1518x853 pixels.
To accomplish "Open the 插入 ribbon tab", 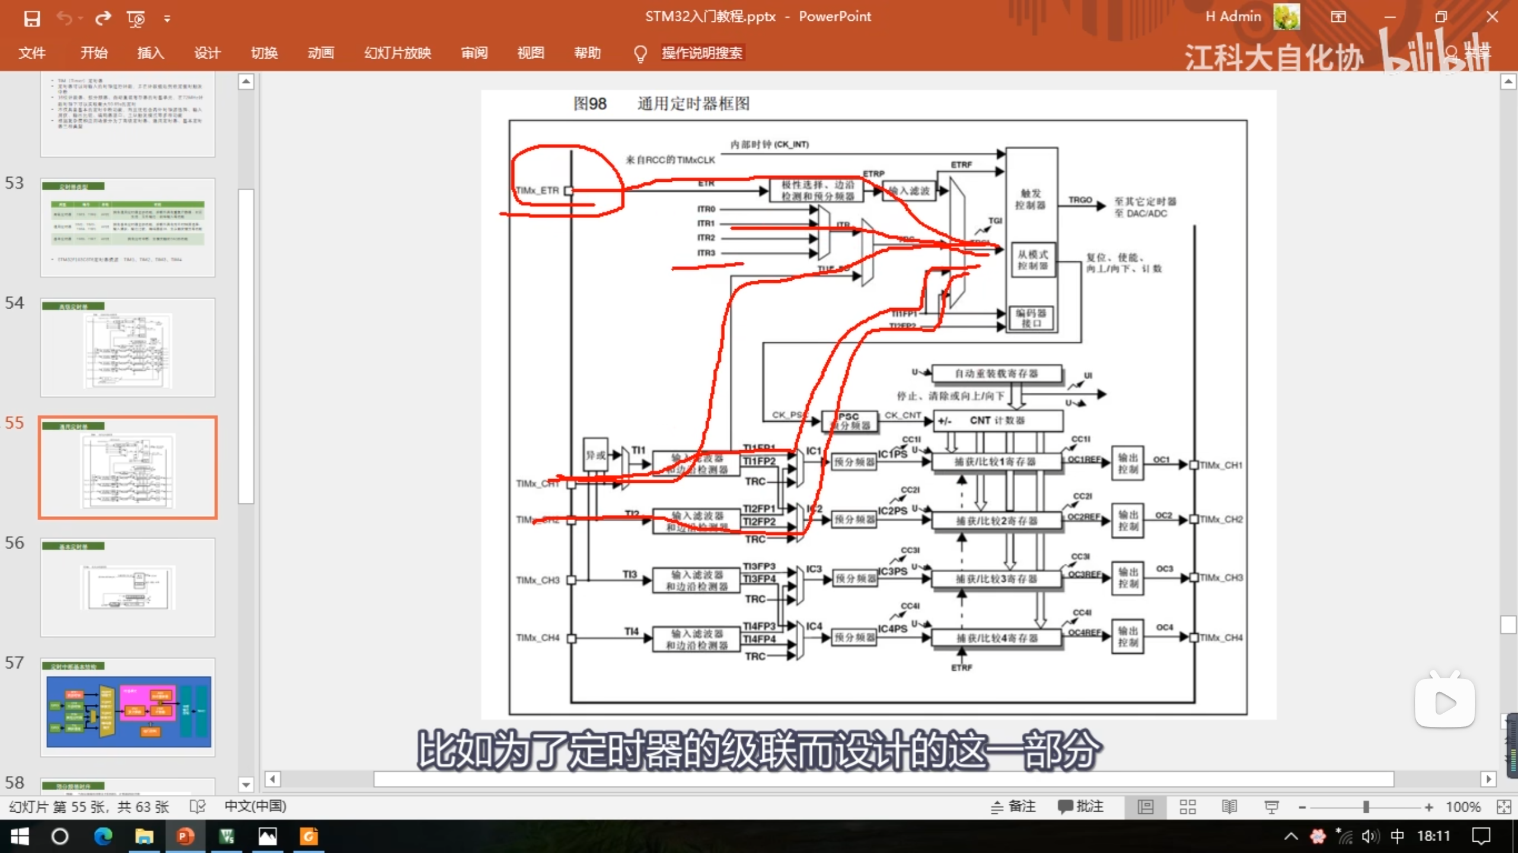I will click(x=151, y=53).
